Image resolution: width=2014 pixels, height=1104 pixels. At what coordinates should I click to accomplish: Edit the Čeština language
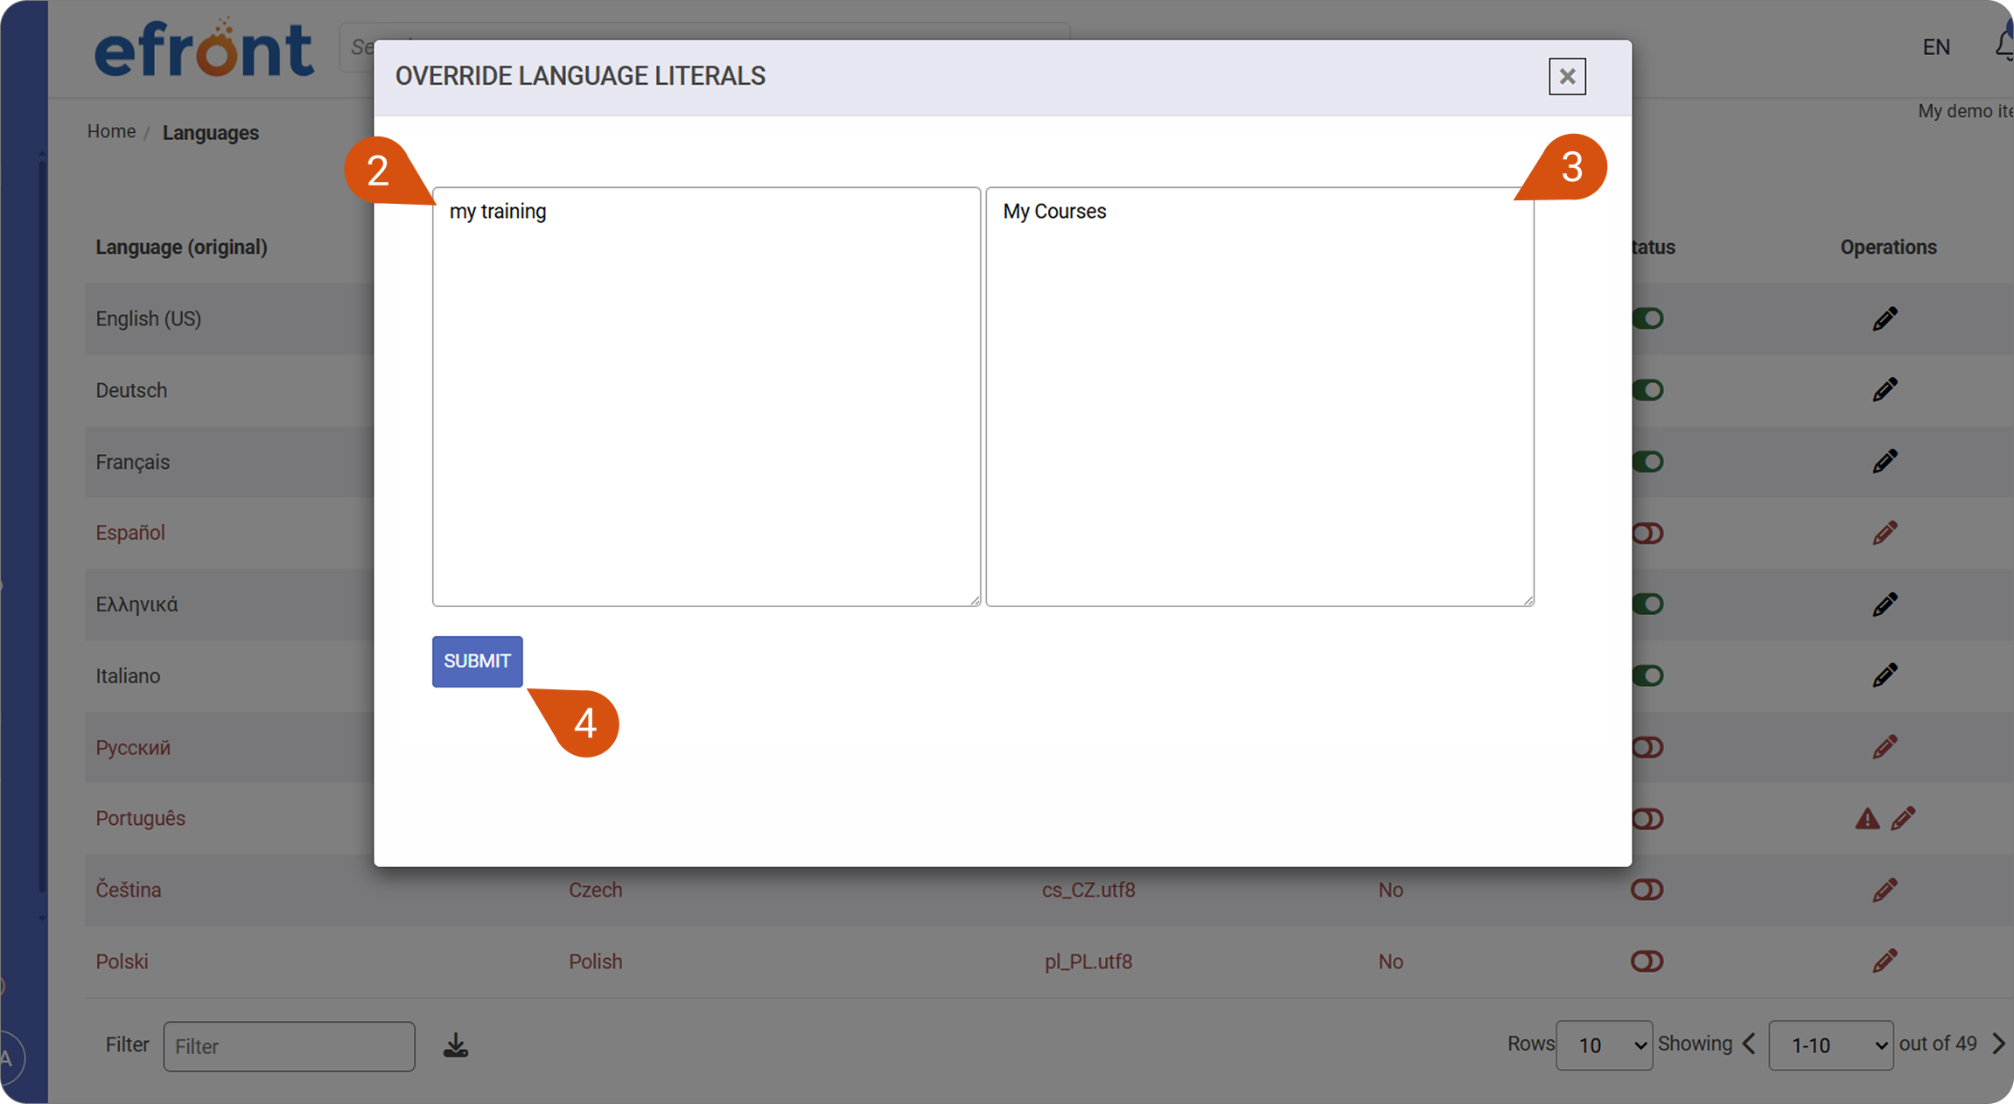click(1885, 890)
